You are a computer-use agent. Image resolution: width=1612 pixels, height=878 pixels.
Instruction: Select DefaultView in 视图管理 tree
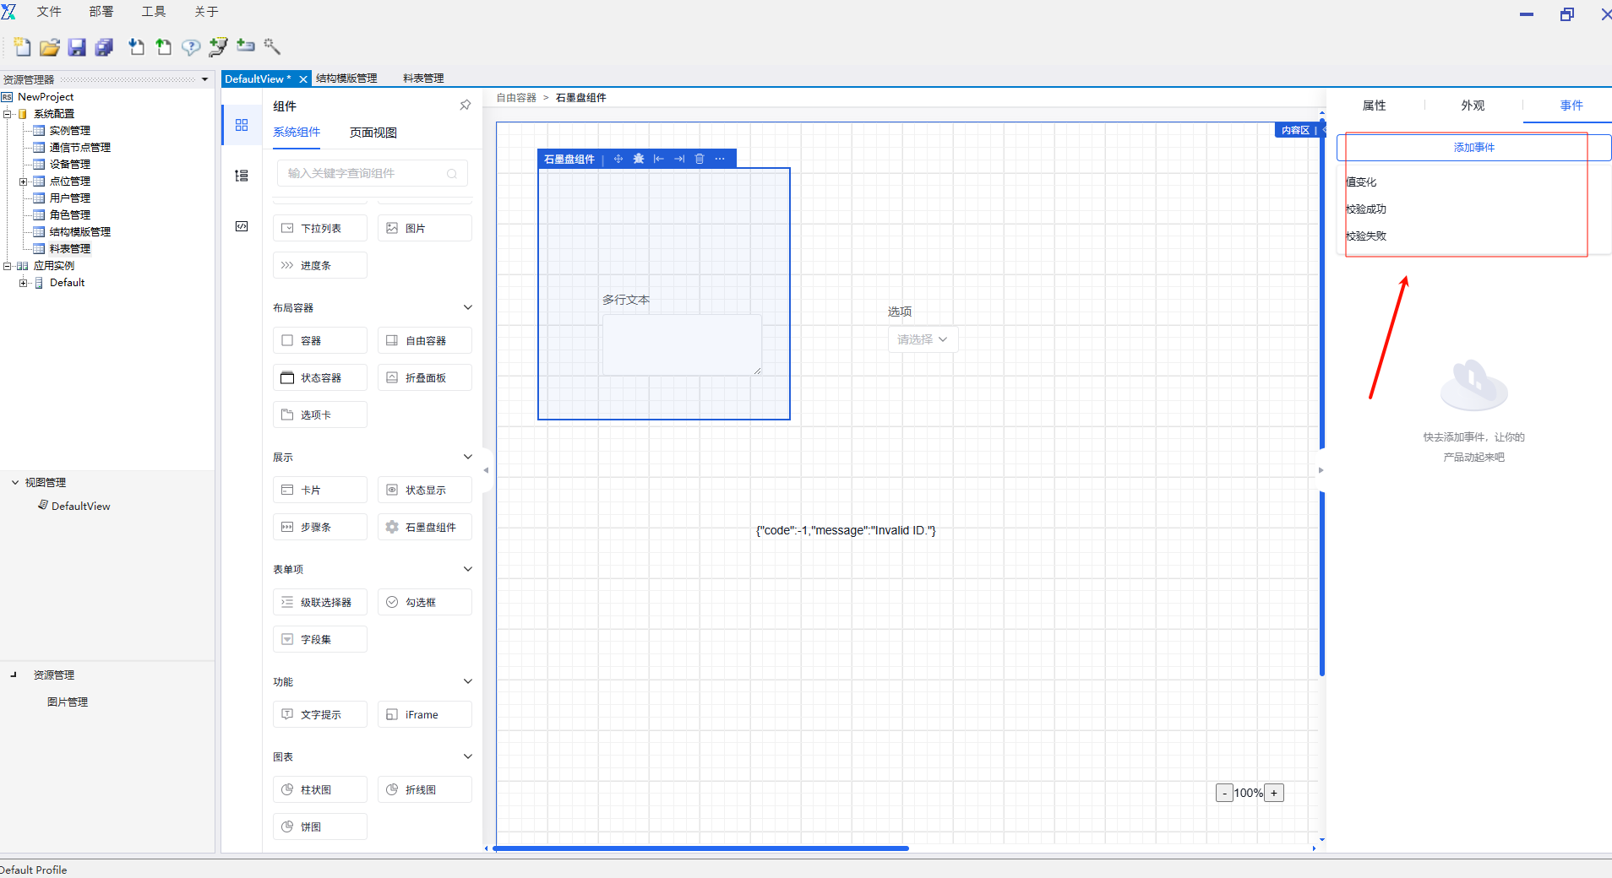(81, 507)
